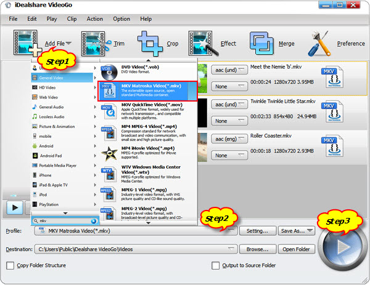
Task: Open aac (und) dropdown for Twinkle Twinkle
Action: point(229,105)
